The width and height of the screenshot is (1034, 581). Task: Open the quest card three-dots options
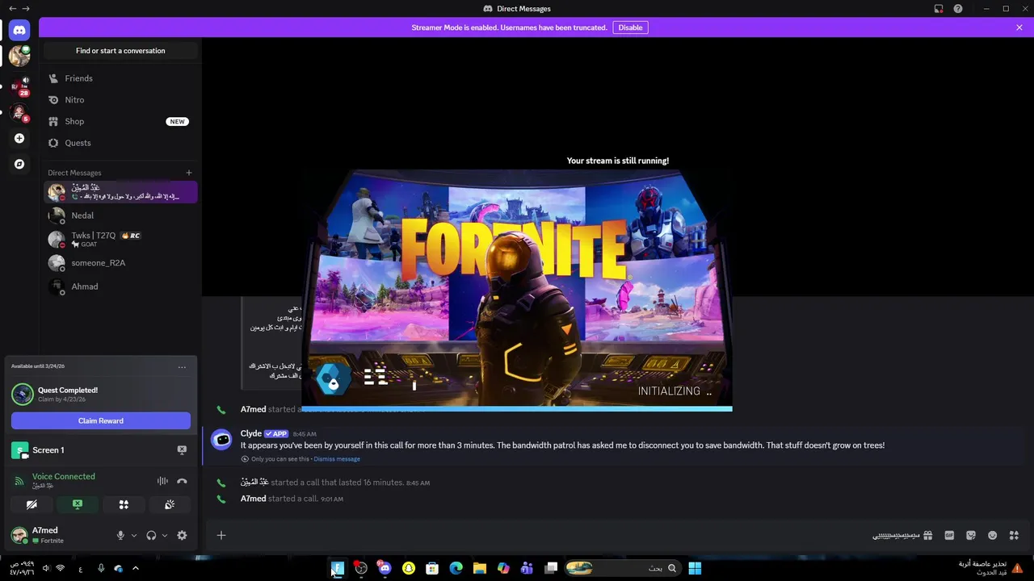[x=182, y=366]
